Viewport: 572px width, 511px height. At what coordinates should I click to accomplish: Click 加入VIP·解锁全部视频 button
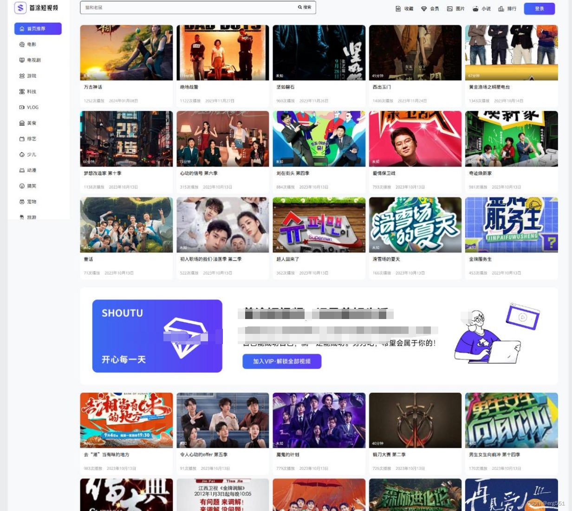point(281,361)
